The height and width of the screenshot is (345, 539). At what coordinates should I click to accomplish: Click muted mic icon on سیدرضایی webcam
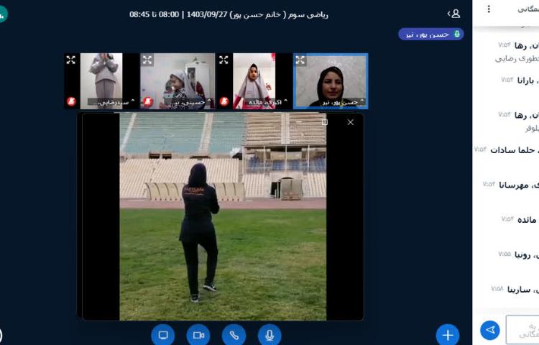[71, 101]
